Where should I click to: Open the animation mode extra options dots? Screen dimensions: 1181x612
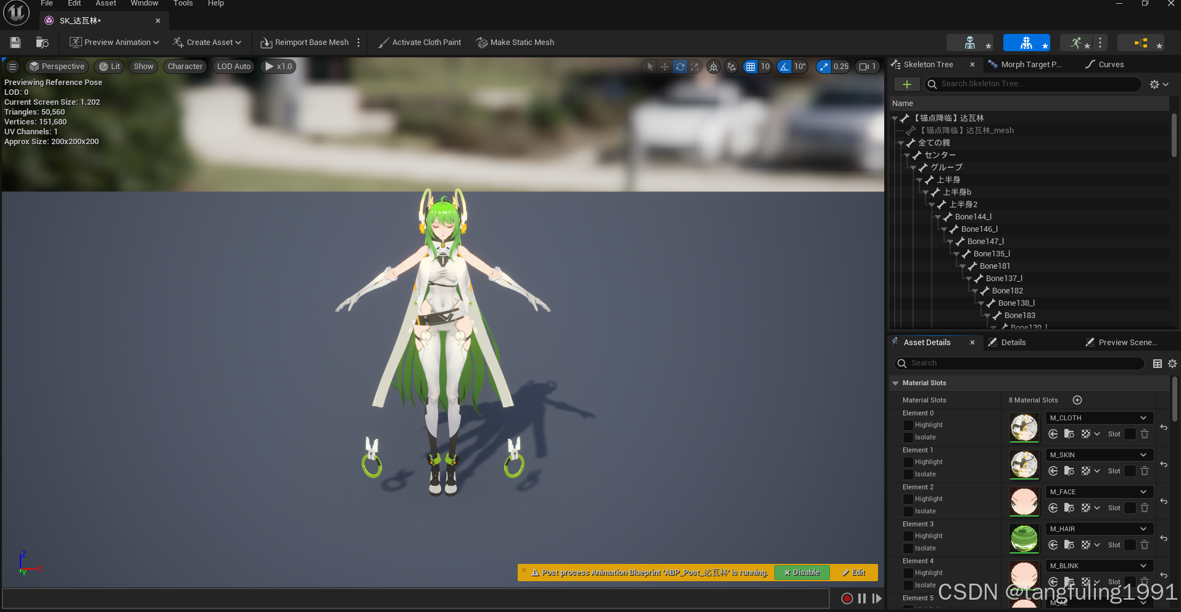click(x=1100, y=43)
